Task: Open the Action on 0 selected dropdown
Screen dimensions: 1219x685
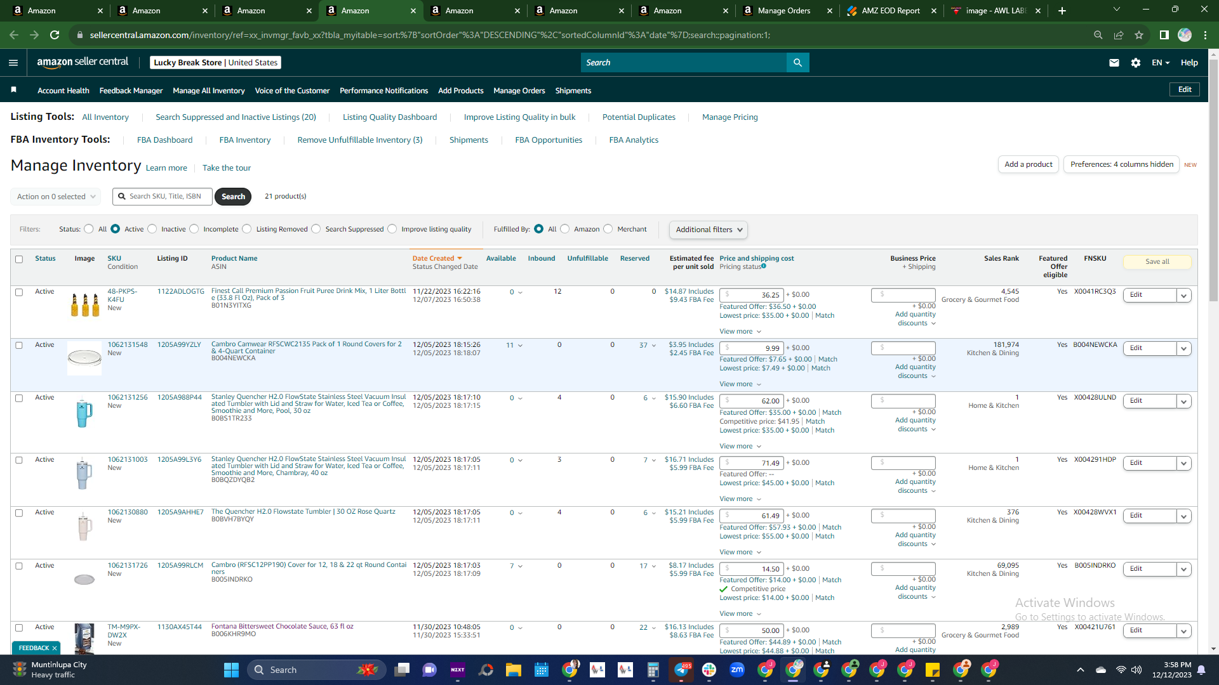Action: click(x=56, y=197)
